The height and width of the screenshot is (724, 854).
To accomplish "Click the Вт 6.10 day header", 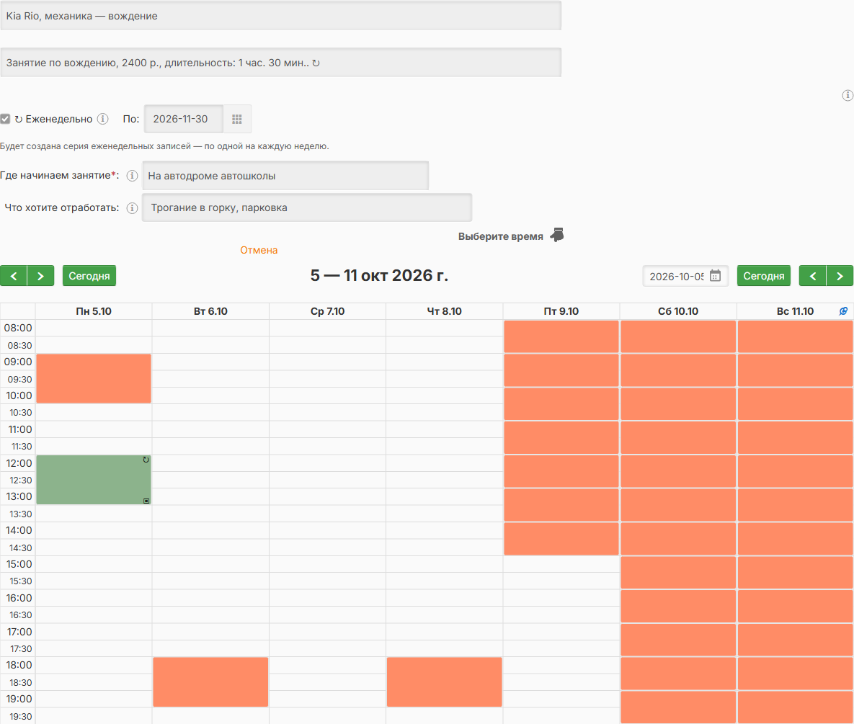I will 210,311.
